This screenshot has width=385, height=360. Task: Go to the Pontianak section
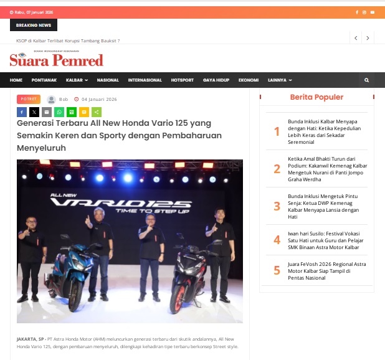(x=44, y=80)
